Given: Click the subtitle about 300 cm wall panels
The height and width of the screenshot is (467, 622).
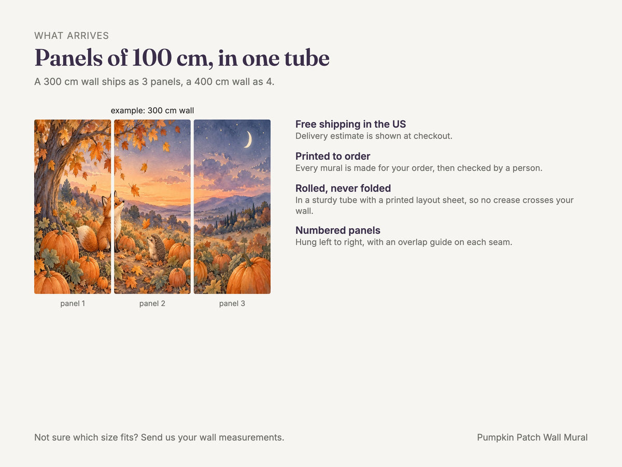Looking at the screenshot, I should [x=154, y=82].
